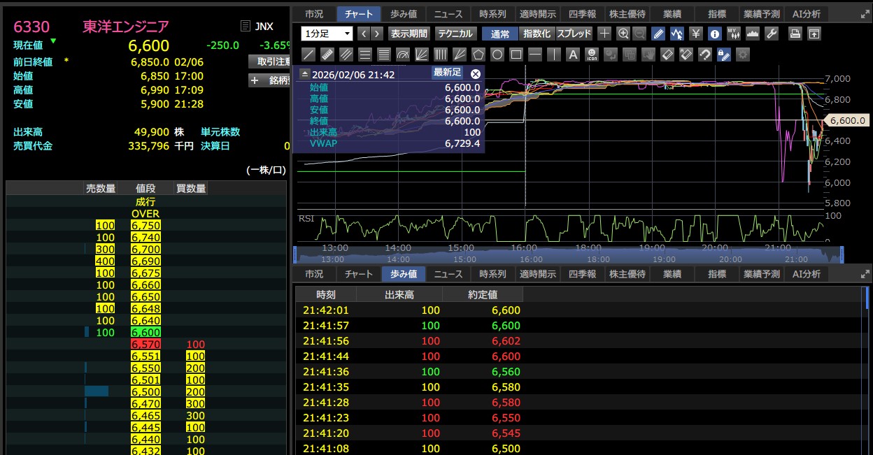This screenshot has width=873, height=455.
Task: Go to the next chart period arrow
Action: 377,34
